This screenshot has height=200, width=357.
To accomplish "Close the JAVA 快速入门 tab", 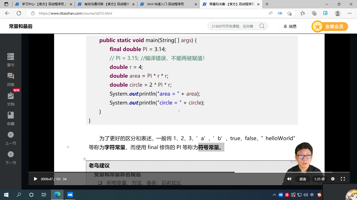I will click(x=196, y=4).
